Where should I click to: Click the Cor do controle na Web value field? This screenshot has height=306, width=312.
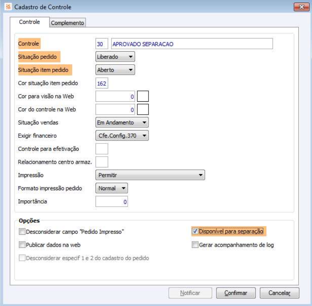115,109
